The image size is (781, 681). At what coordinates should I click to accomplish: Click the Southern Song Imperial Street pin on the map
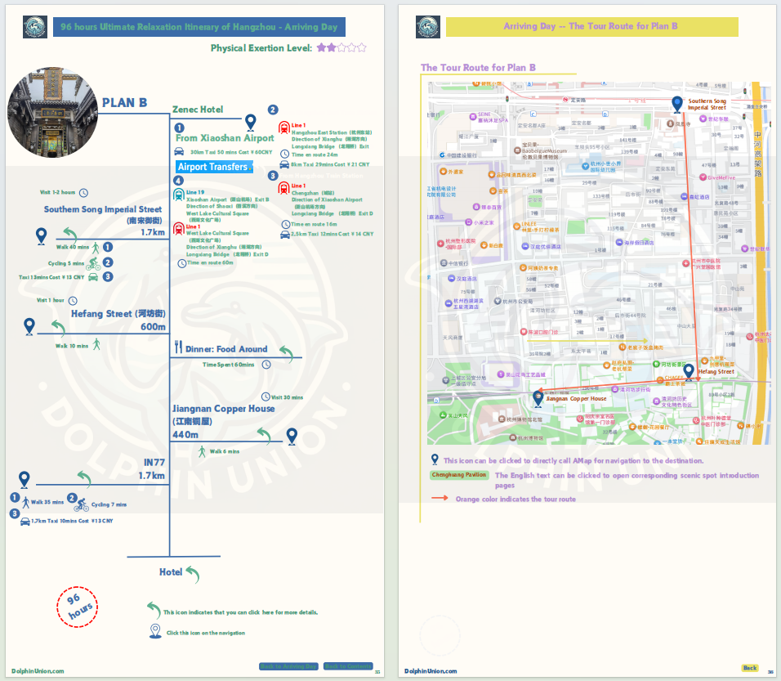677,104
